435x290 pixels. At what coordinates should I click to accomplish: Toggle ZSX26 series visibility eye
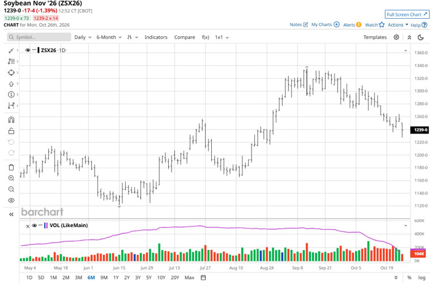tap(27, 50)
